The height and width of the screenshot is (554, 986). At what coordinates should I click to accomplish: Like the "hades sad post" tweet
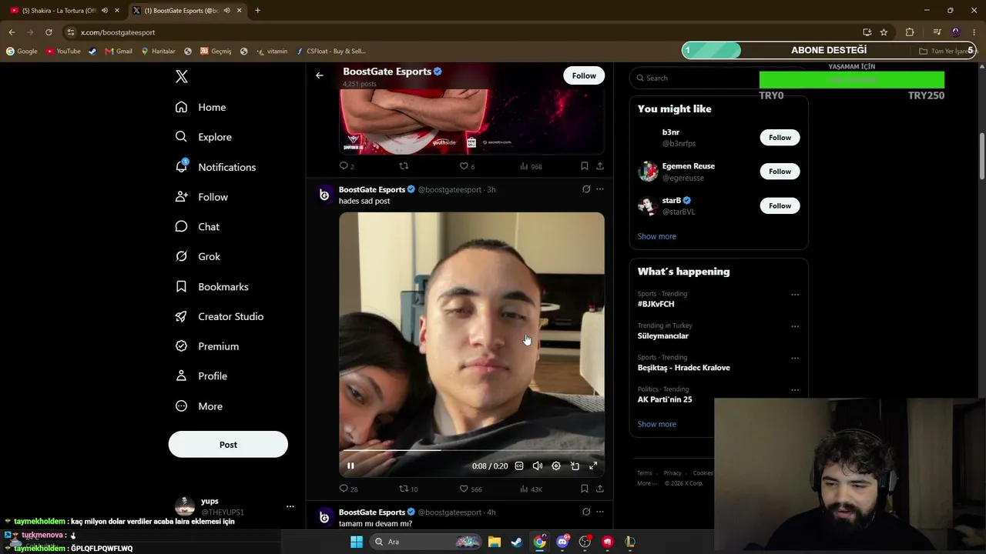[464, 489]
